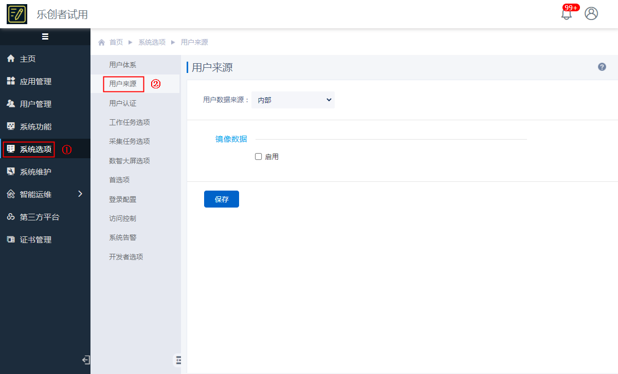The width and height of the screenshot is (618, 374).
Task: Open the 用户数据来源 dropdown
Action: [x=293, y=100]
